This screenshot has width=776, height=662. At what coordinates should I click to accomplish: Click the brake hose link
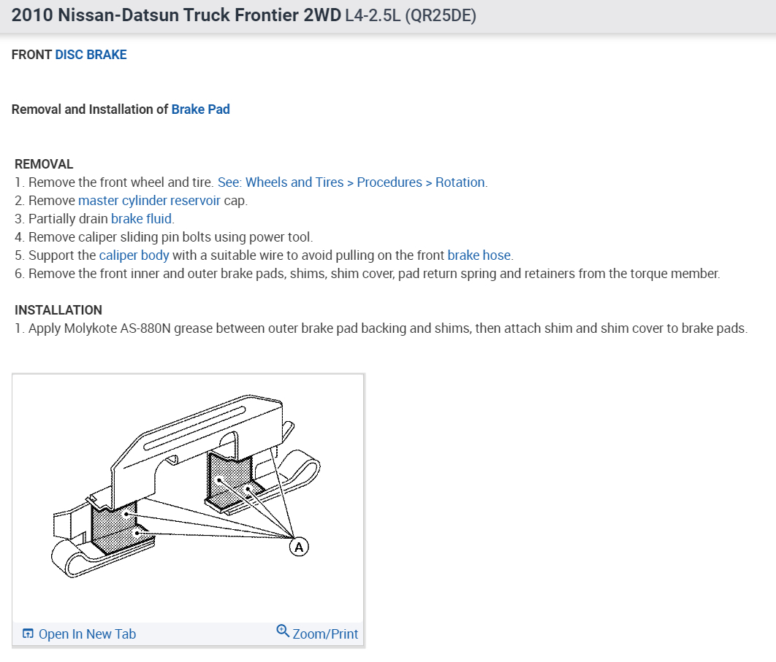coord(479,255)
